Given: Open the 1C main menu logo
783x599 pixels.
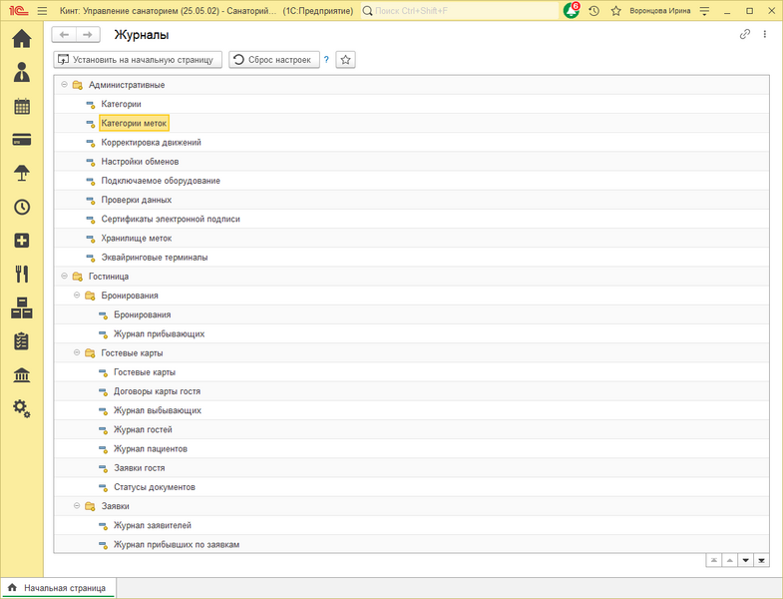Looking at the screenshot, I should (19, 11).
